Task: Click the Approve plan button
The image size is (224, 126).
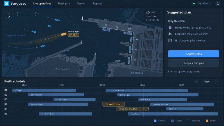Action: tap(193, 54)
